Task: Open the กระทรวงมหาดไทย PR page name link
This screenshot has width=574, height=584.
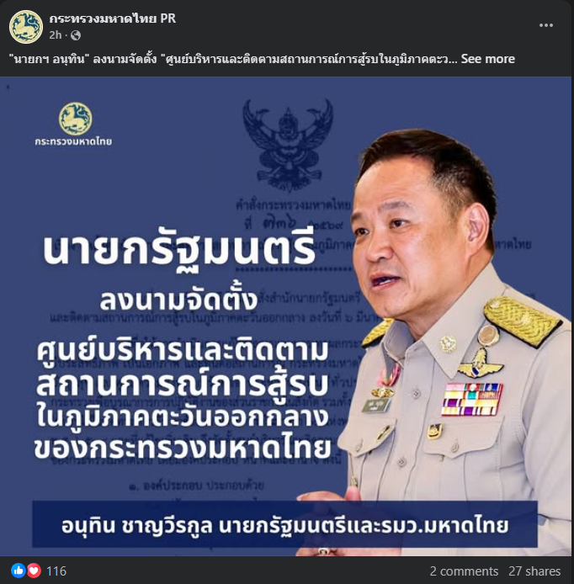Action: pyautogui.click(x=113, y=19)
